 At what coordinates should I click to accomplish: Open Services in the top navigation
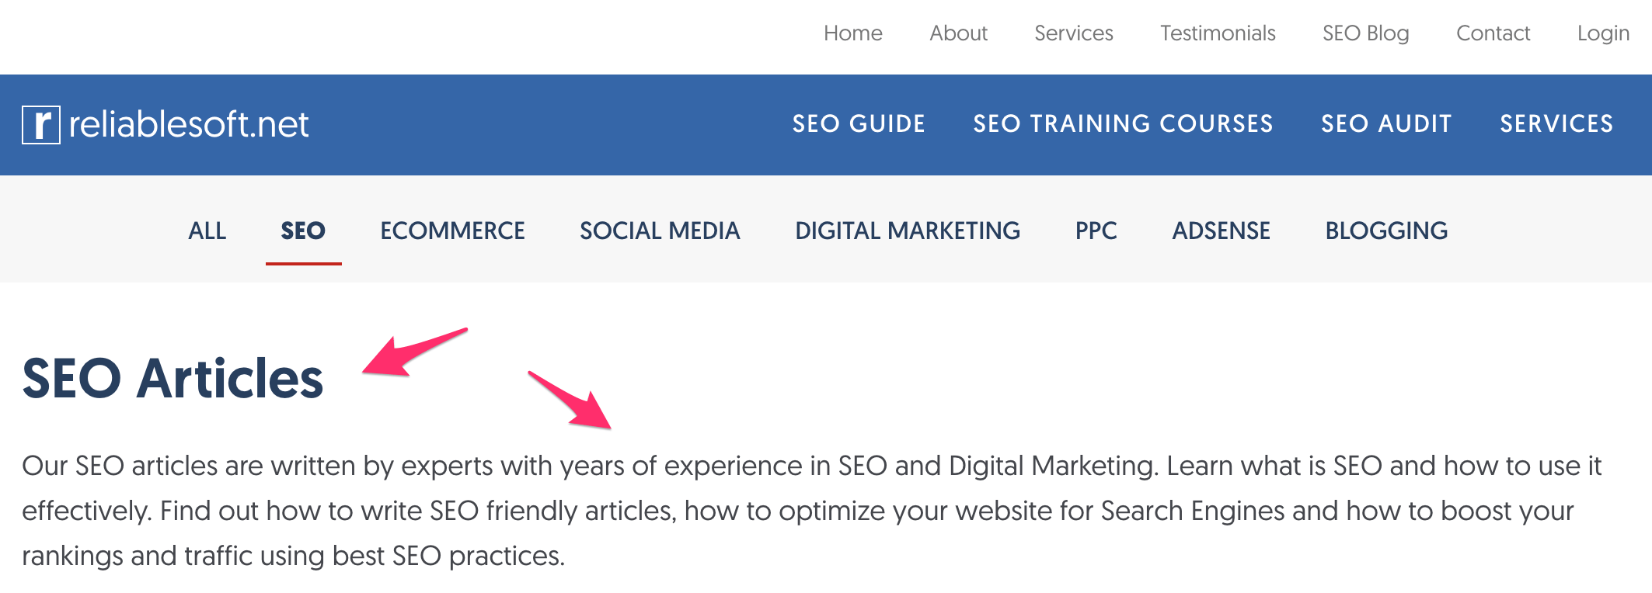(1073, 33)
